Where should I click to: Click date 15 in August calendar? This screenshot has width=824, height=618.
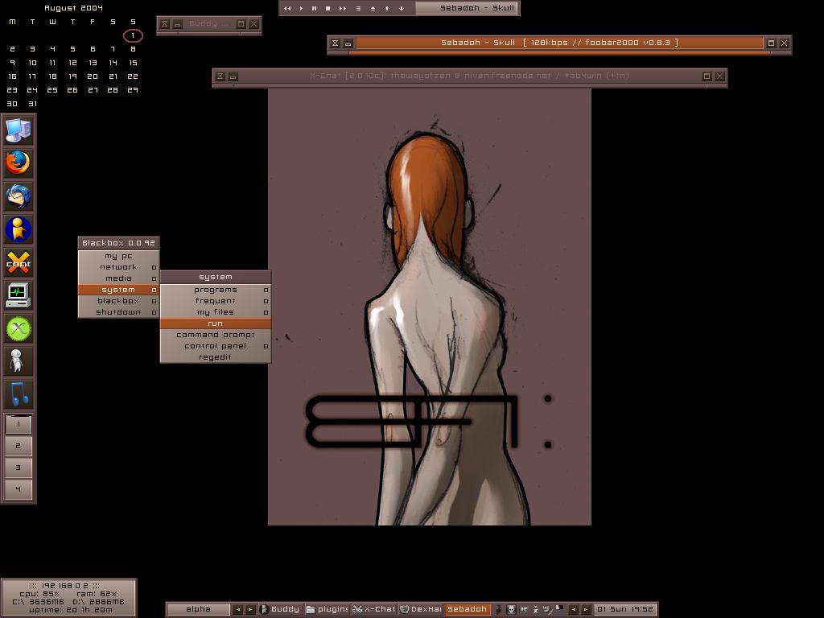(133, 63)
